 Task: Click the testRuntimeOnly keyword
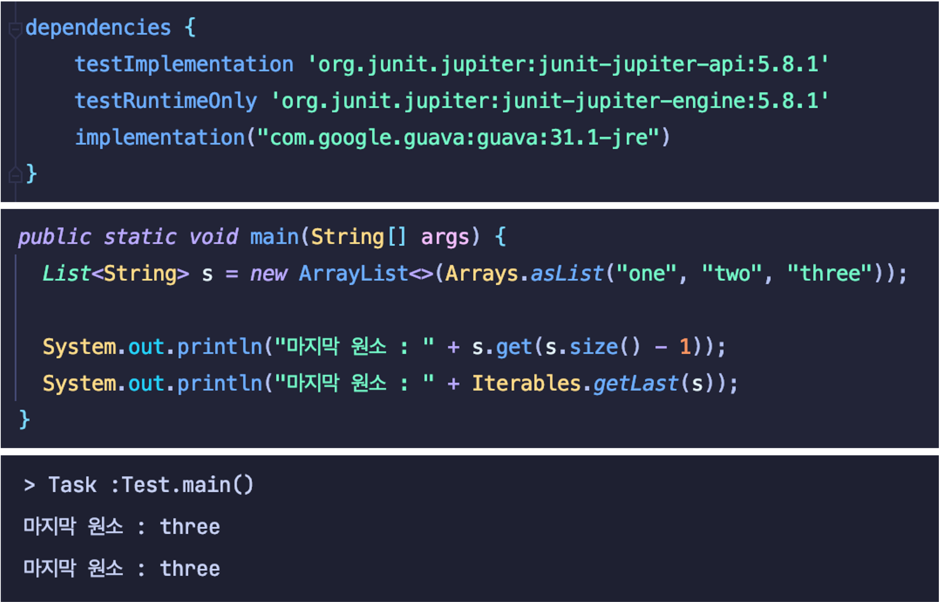[x=166, y=101]
